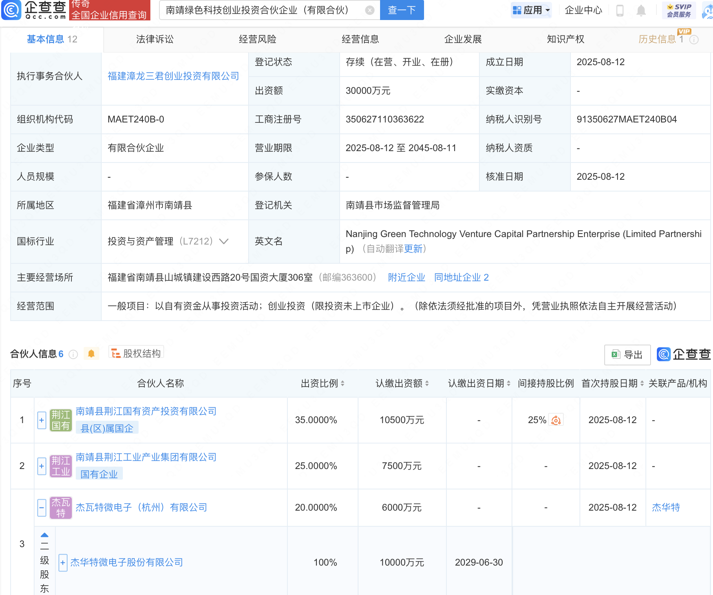Click 导出 export button
Viewport: 713px width, 595px height.
coord(627,355)
